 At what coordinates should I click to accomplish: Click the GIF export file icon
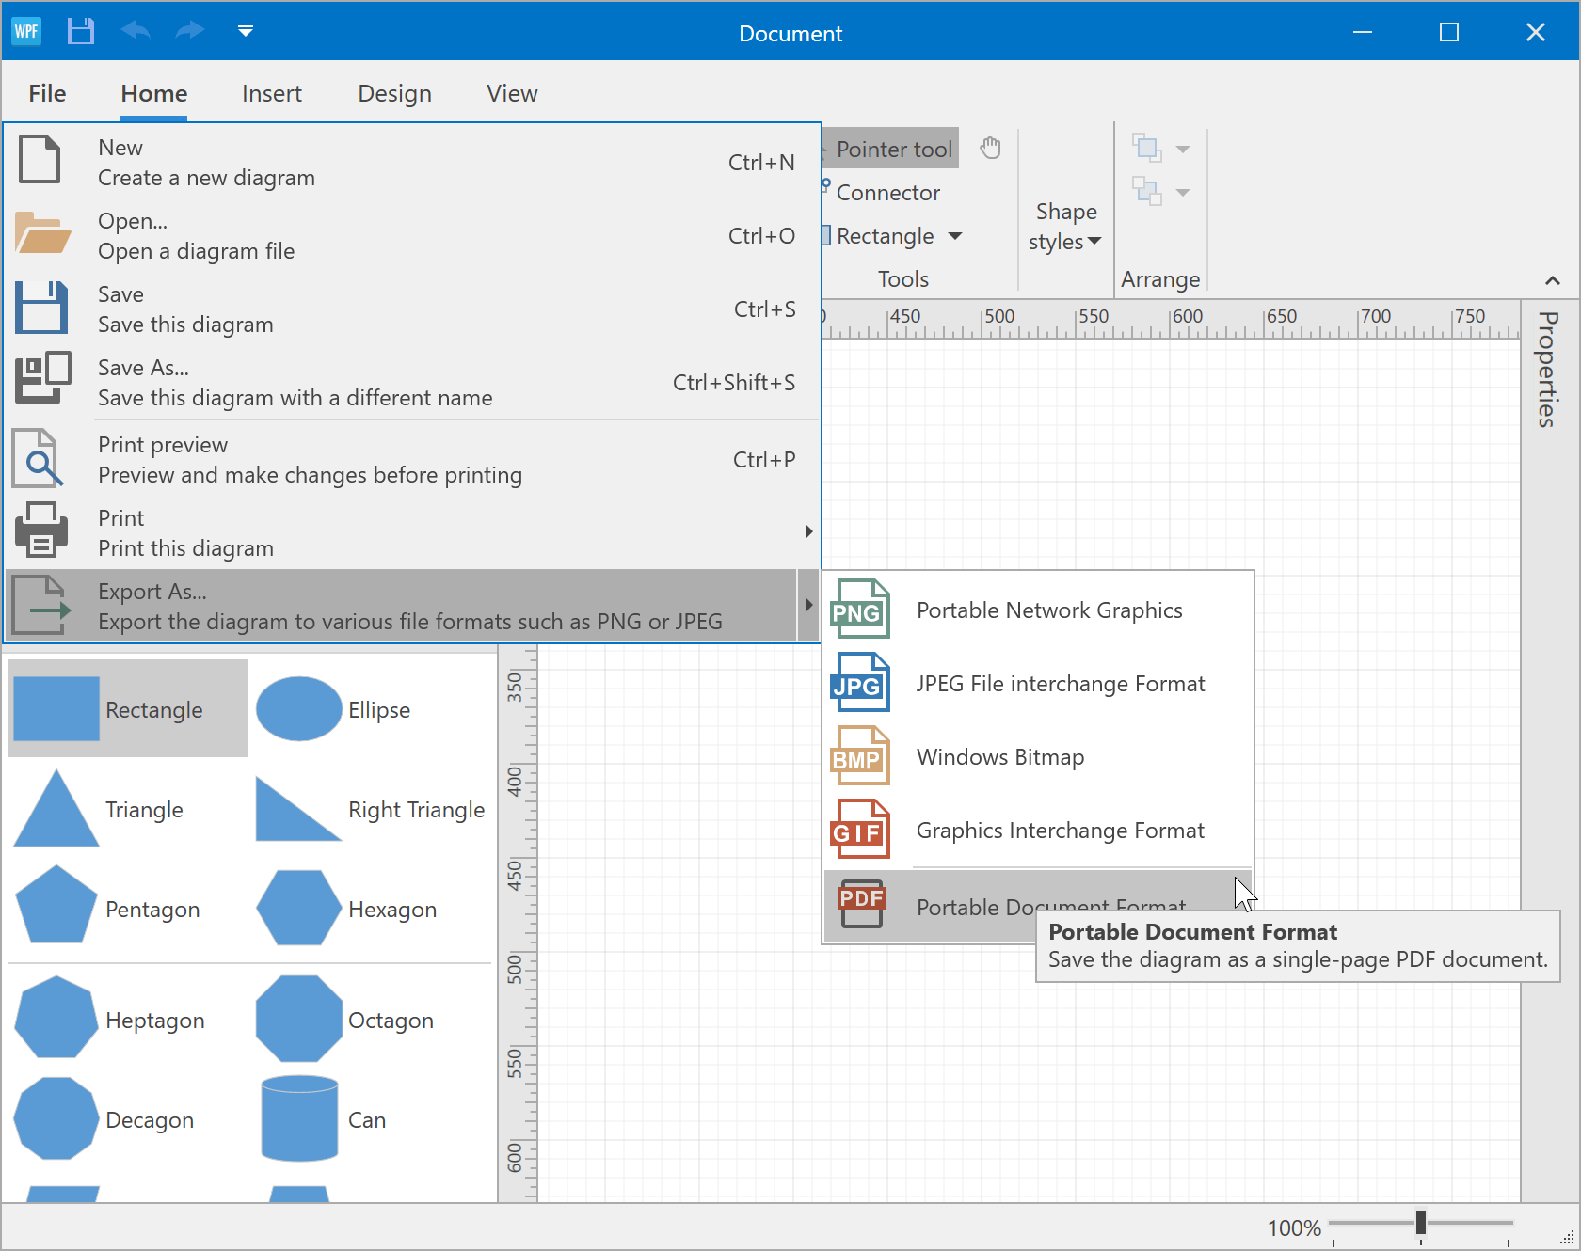859,830
